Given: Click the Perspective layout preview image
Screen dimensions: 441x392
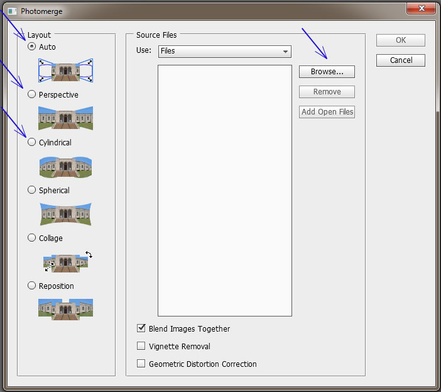Looking at the screenshot, I should (65, 118).
